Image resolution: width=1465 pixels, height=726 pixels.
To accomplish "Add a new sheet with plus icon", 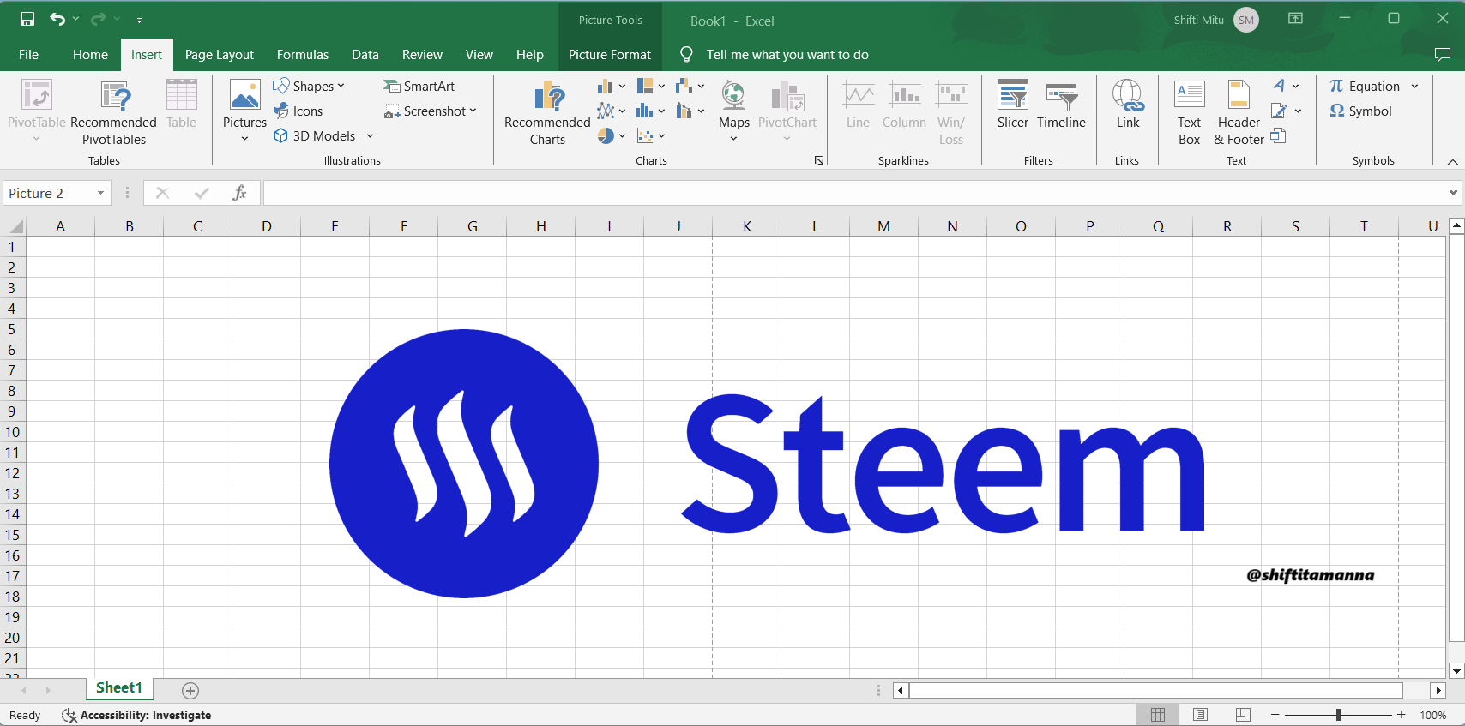I will (x=190, y=691).
